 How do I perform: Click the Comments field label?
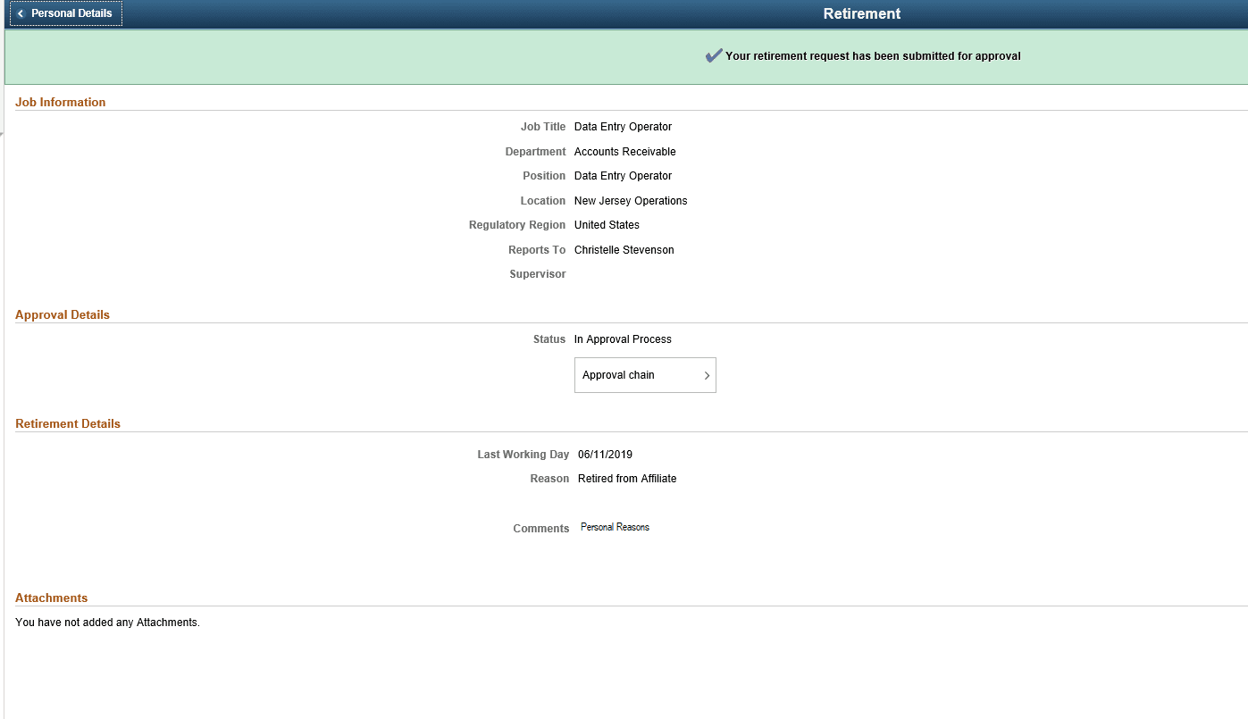click(x=541, y=529)
